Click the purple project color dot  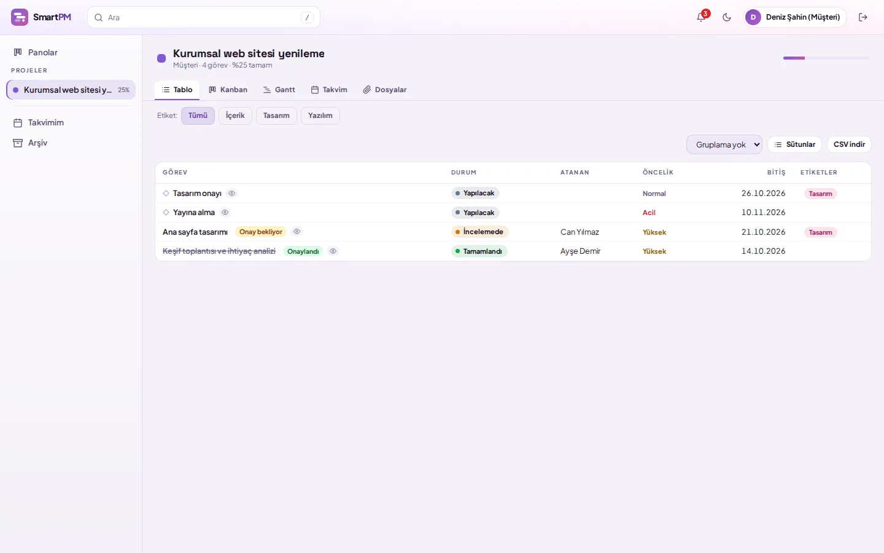(161, 58)
